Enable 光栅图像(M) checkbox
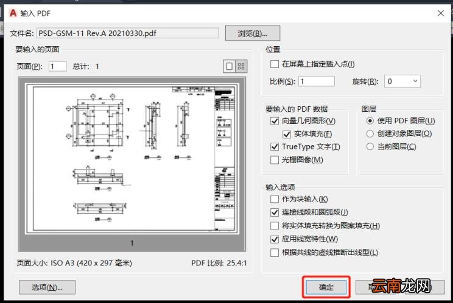The width and height of the screenshot is (453, 303). tap(274, 160)
